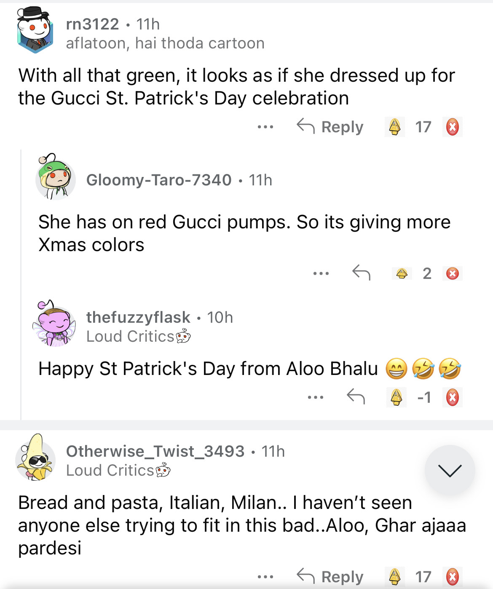This screenshot has width=493, height=589.
Task: Open three-dot menu on thefuzzyflask's reply
Action: click(x=316, y=397)
